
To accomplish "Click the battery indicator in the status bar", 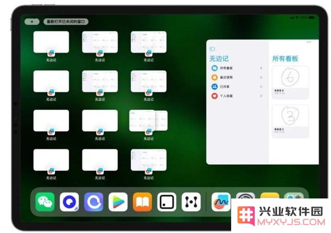I will [x=312, y=17].
